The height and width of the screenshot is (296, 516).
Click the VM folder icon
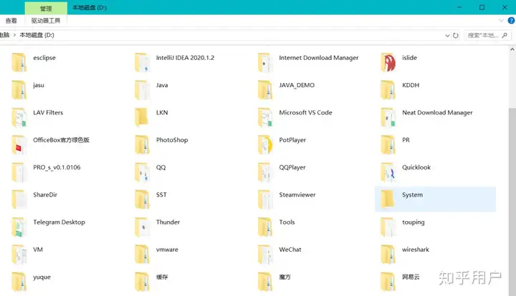[19, 255]
